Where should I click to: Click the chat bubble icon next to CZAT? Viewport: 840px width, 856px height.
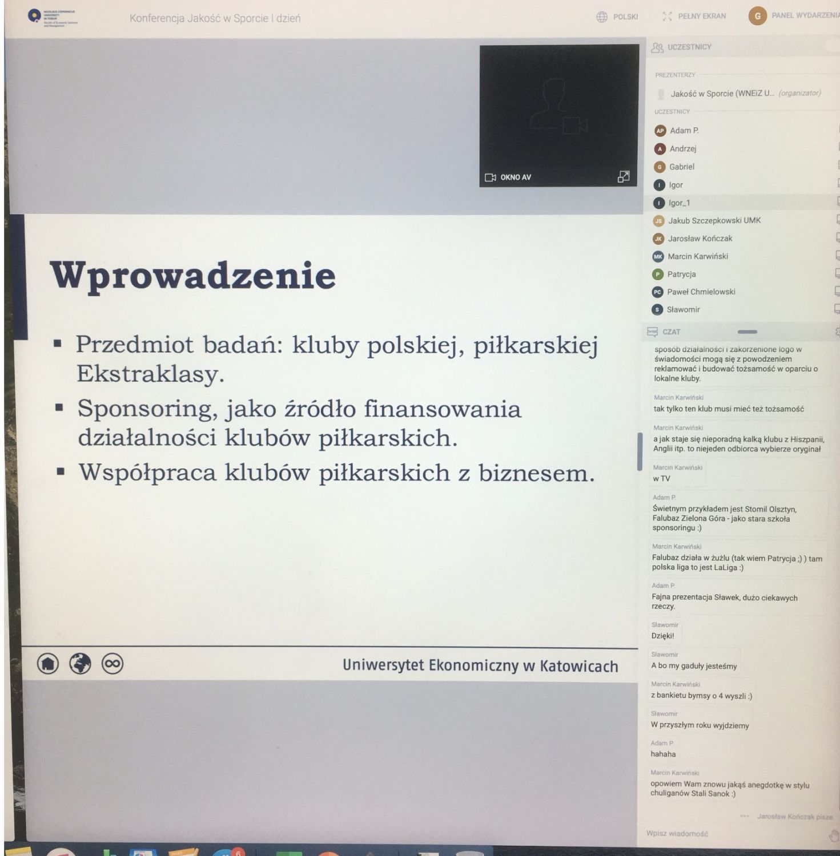[652, 332]
